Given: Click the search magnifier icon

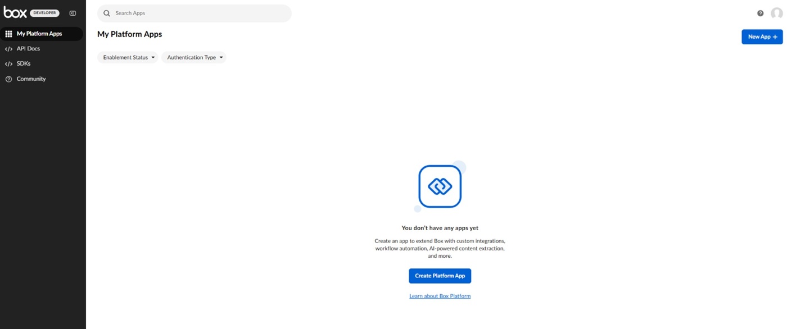Looking at the screenshot, I should point(107,13).
